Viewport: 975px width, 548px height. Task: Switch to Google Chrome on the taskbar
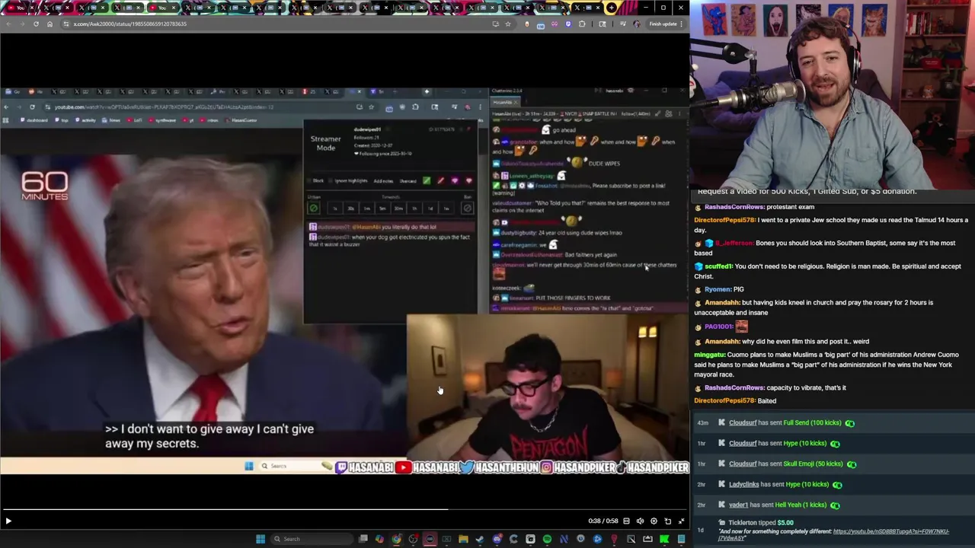(x=396, y=539)
